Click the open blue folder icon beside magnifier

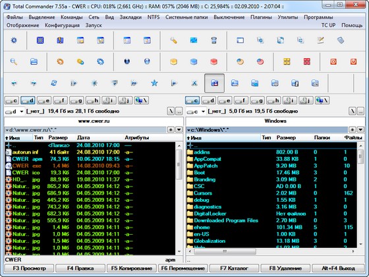click(34, 62)
